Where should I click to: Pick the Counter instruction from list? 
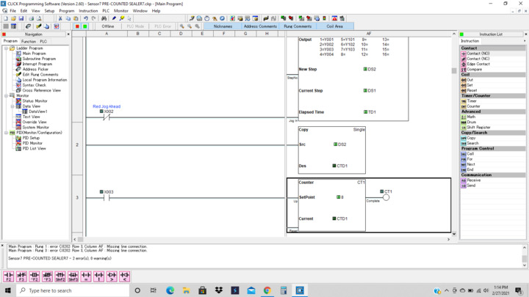473,106
